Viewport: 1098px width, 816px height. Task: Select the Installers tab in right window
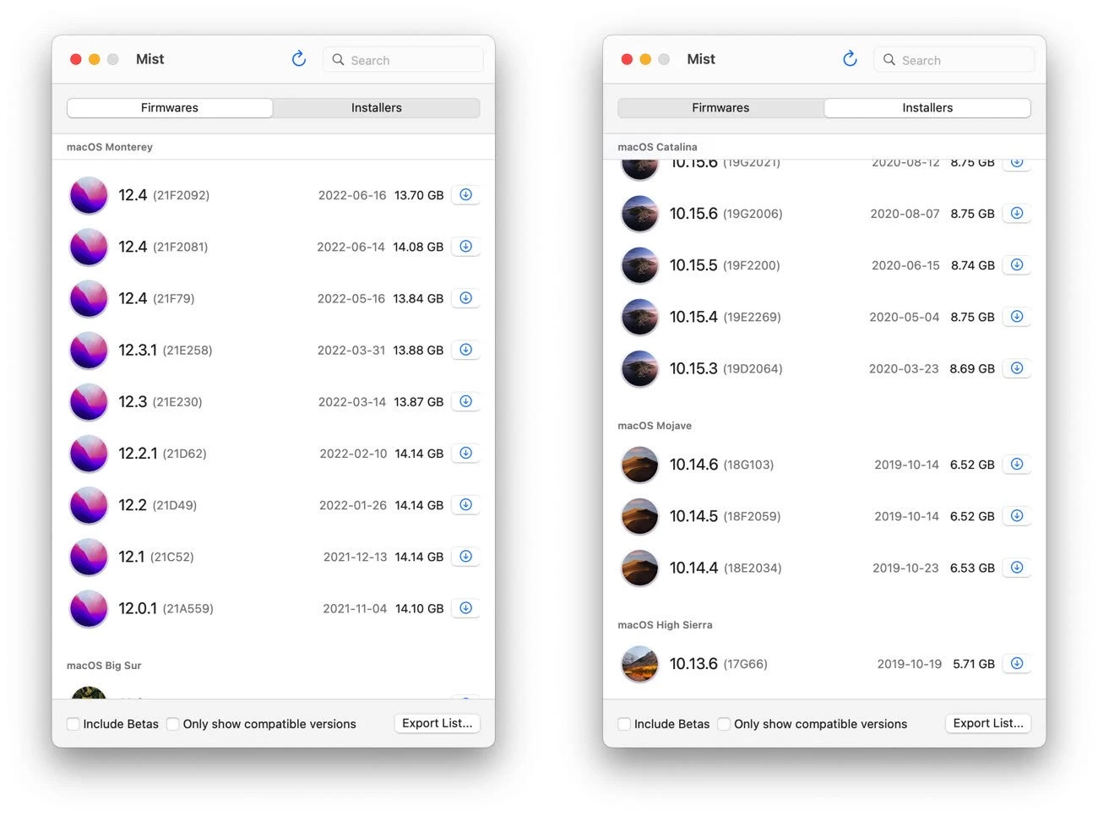[927, 108]
